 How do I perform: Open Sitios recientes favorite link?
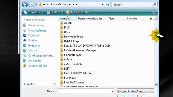coord(37,30)
